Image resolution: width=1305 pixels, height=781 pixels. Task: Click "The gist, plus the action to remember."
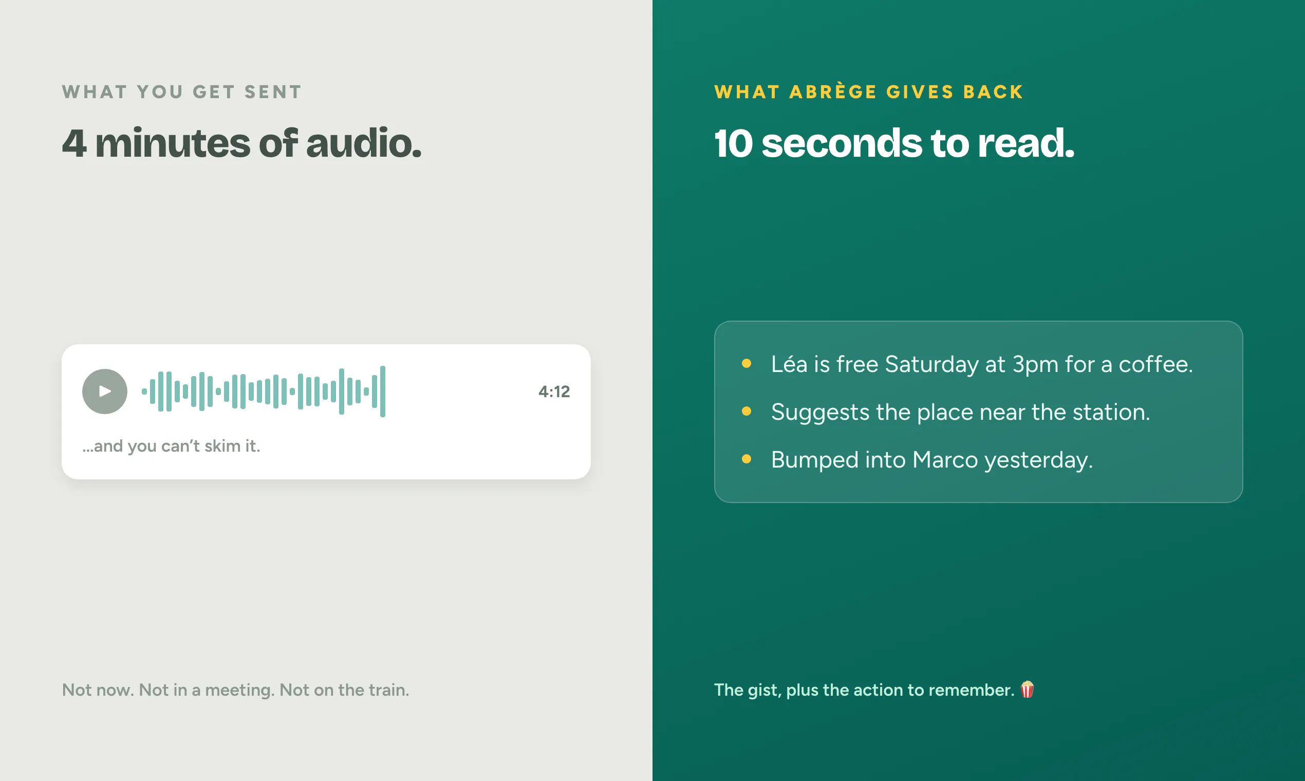pyautogui.click(x=864, y=690)
